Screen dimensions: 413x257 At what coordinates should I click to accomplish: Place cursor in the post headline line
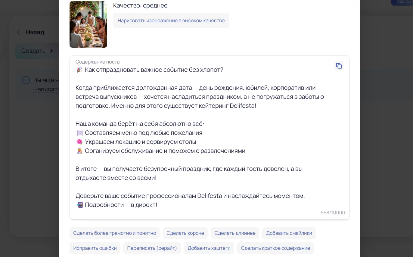154,70
